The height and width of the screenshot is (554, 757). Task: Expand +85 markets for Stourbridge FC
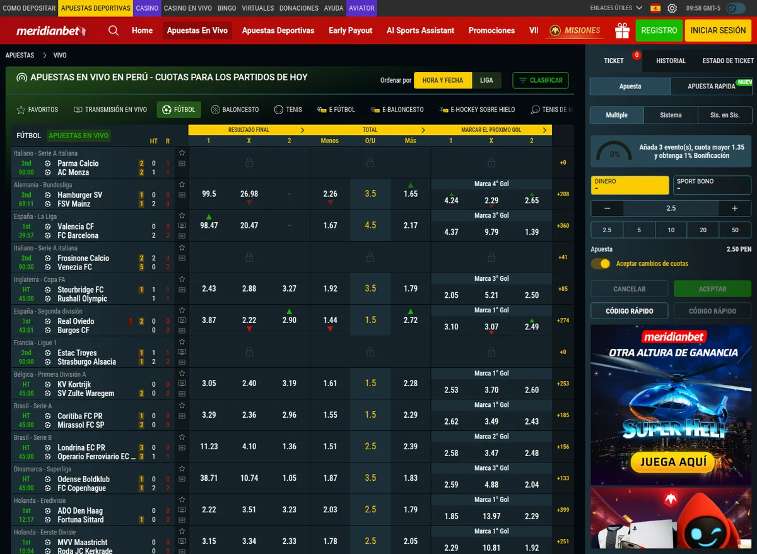pos(563,289)
